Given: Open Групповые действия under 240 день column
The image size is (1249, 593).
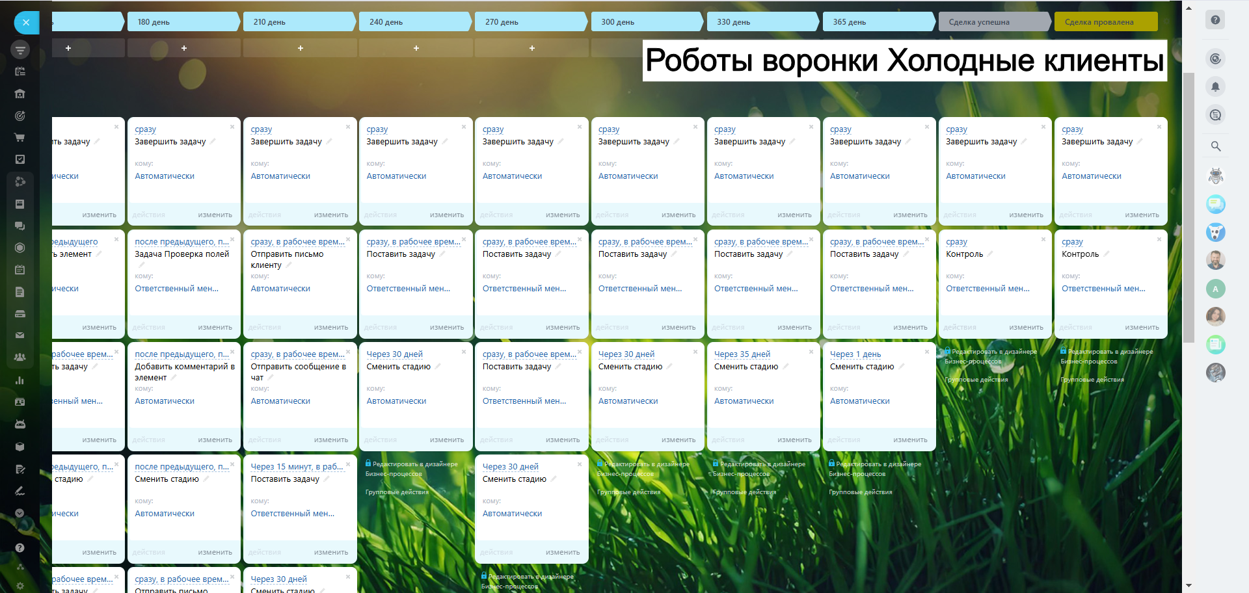Looking at the screenshot, I should tap(397, 492).
